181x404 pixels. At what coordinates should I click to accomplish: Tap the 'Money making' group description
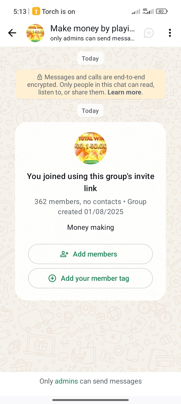90,228
